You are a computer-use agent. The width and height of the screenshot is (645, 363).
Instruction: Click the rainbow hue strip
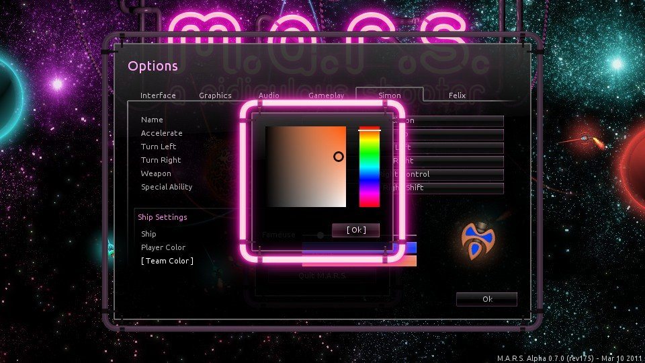tap(370, 167)
